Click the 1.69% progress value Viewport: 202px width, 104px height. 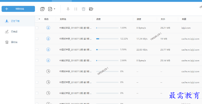[x=123, y=28]
